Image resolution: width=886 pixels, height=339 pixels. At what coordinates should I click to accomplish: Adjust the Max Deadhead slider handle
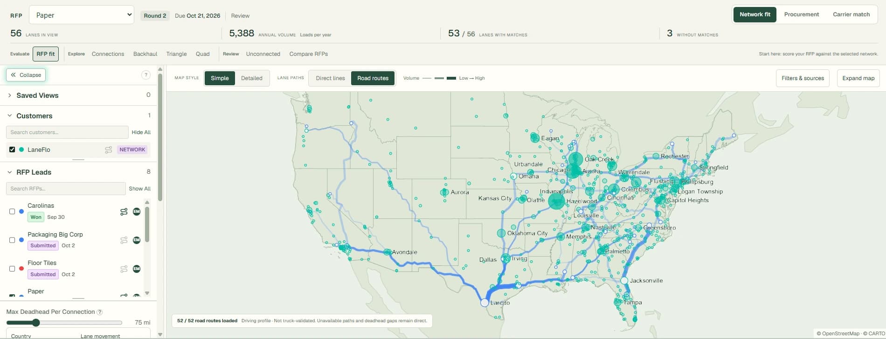coord(36,323)
